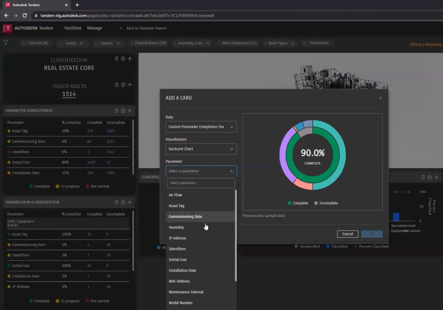This screenshot has height=310, width=443.
Task: Click the Cancel button in Add a Card dialog
Action: coord(348,234)
